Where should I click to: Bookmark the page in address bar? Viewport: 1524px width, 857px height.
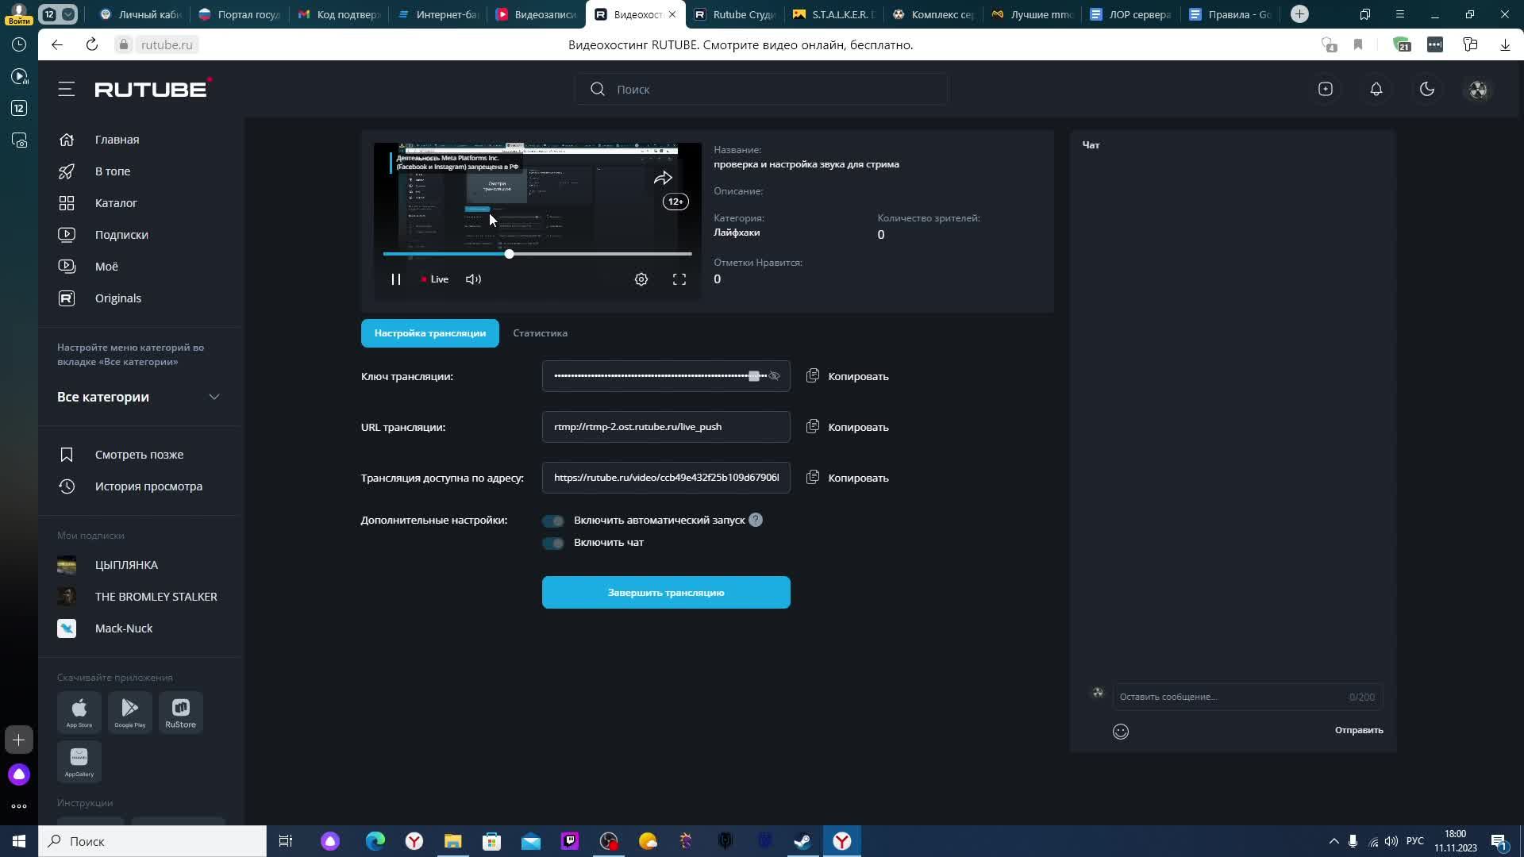pyautogui.click(x=1358, y=44)
